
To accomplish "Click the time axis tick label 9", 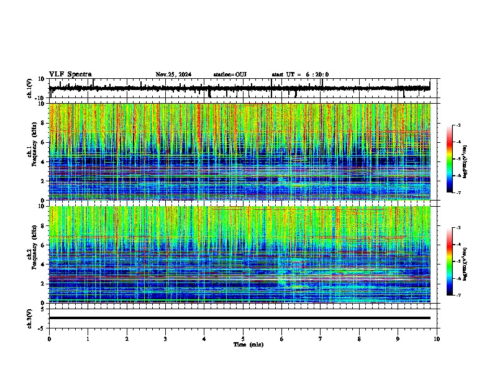I will coord(398,339).
